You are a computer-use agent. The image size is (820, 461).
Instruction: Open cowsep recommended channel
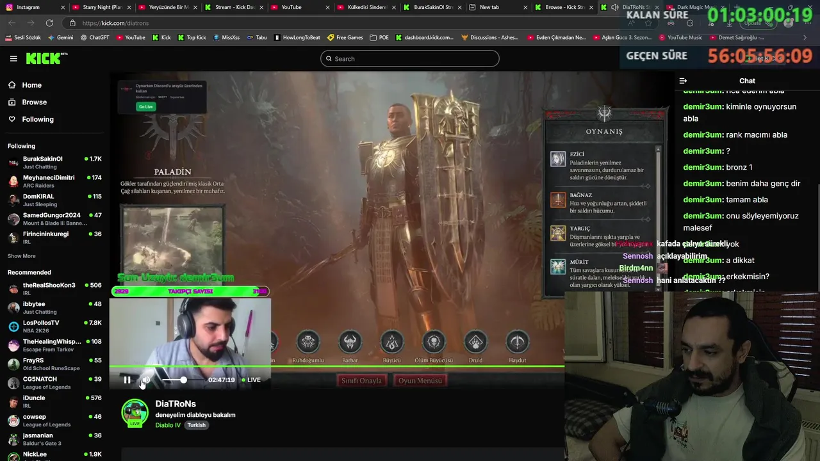pyautogui.click(x=54, y=420)
